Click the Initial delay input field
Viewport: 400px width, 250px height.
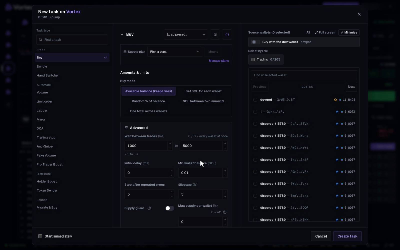coord(147,173)
